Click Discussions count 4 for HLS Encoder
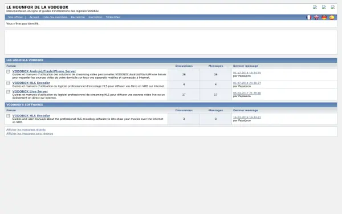 click(184, 84)
